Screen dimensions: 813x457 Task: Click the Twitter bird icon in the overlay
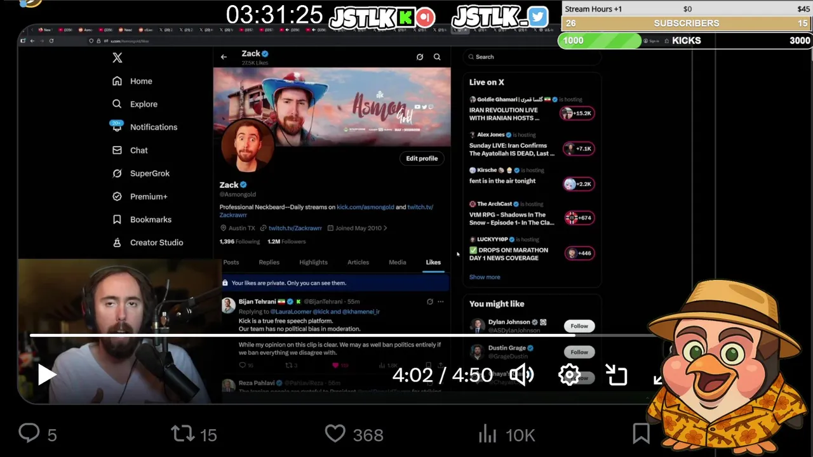point(537,17)
